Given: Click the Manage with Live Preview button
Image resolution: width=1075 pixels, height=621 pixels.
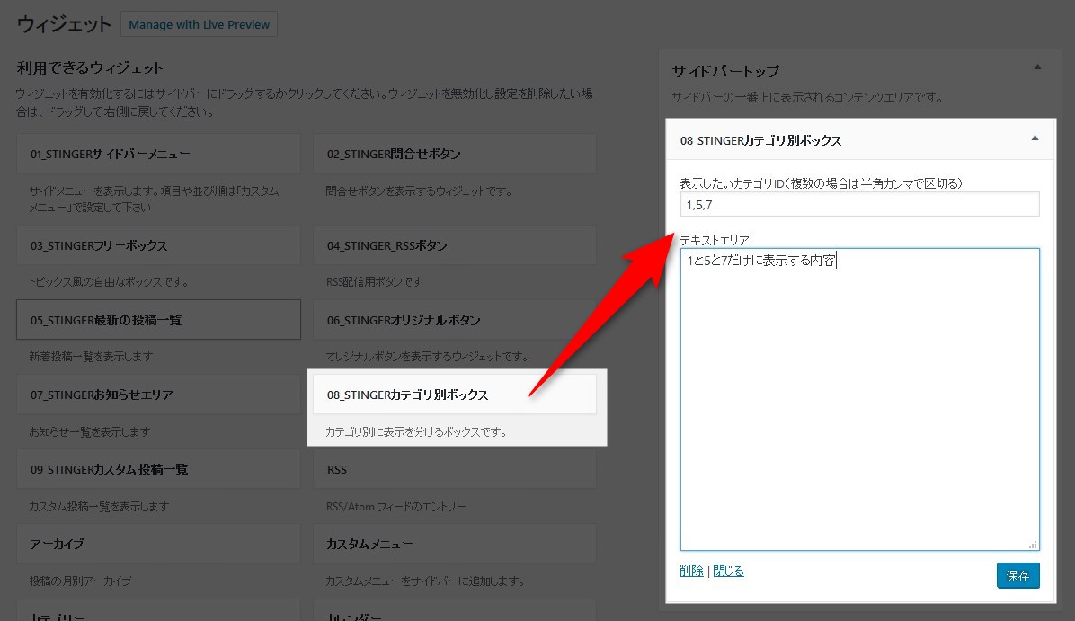Looking at the screenshot, I should pos(199,24).
